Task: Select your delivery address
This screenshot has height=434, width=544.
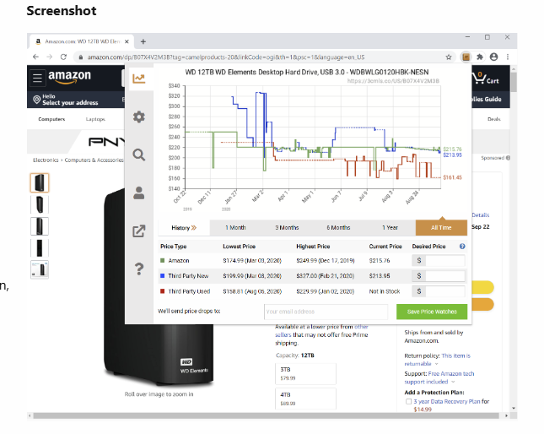Action: pyautogui.click(x=66, y=100)
